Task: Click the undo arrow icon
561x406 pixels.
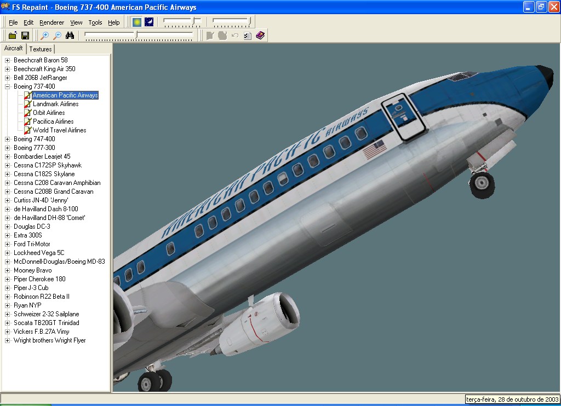Action: 235,36
